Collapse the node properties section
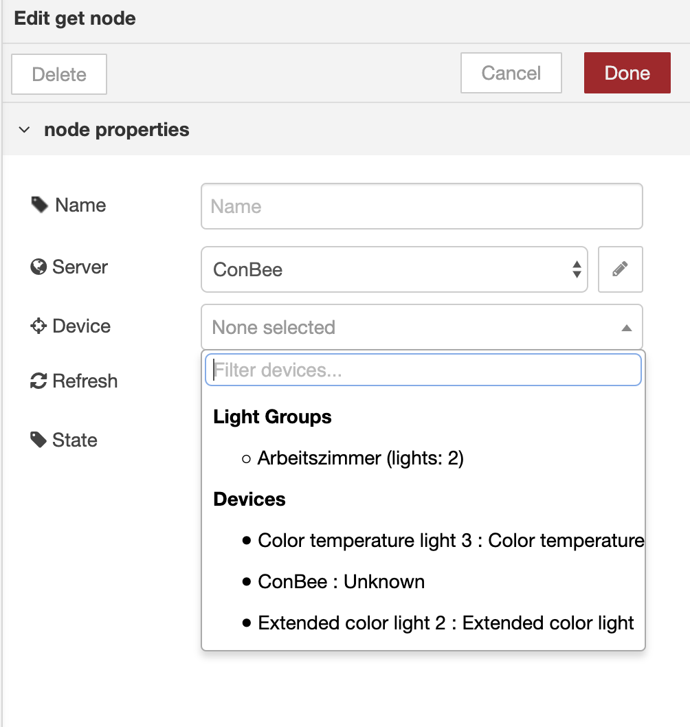This screenshot has width=690, height=727. click(x=25, y=129)
